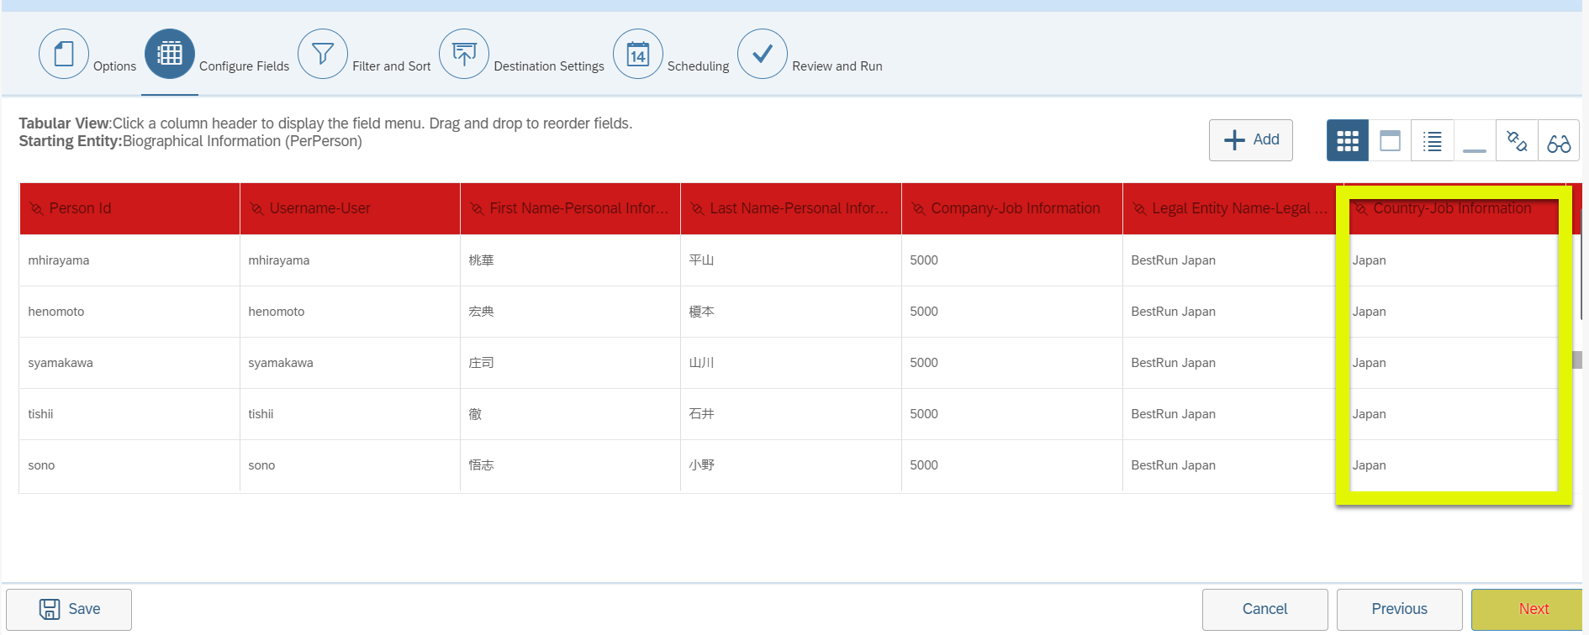
Task: Cancel the integration setup
Action: click(x=1265, y=609)
